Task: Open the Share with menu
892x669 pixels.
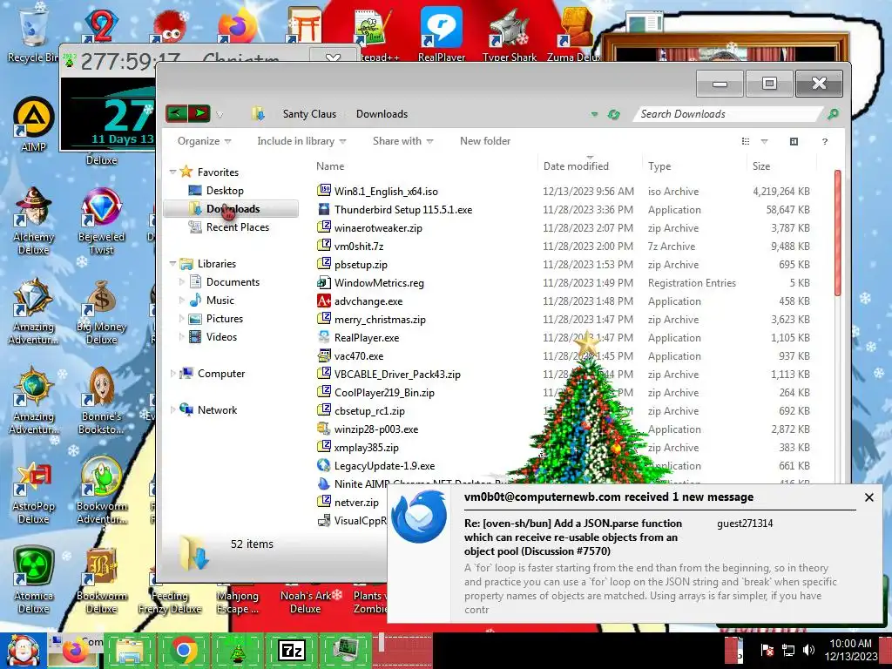Action: [x=402, y=141]
